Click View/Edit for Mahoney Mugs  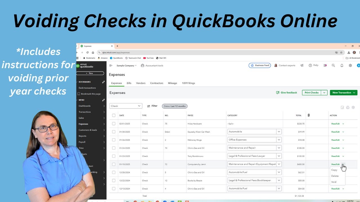point(335,140)
